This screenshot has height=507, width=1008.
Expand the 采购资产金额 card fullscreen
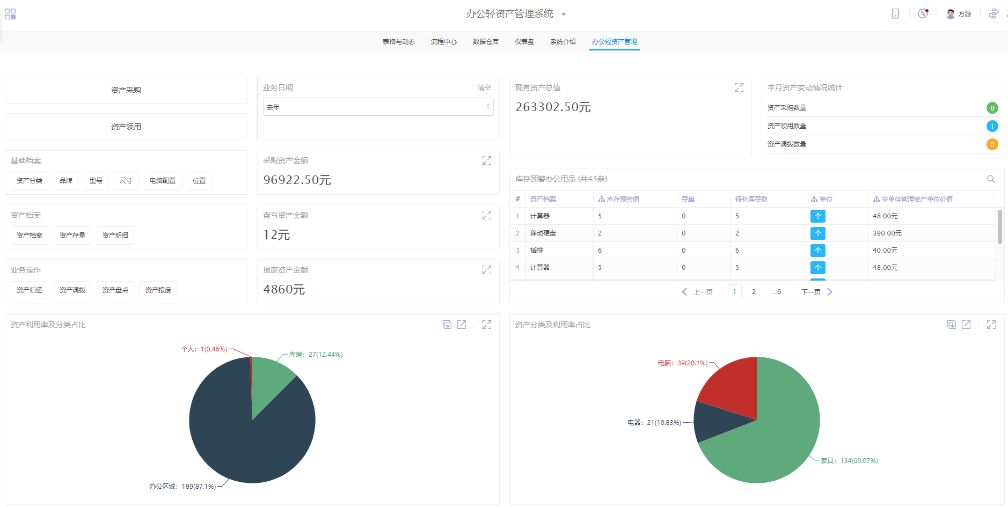[487, 160]
